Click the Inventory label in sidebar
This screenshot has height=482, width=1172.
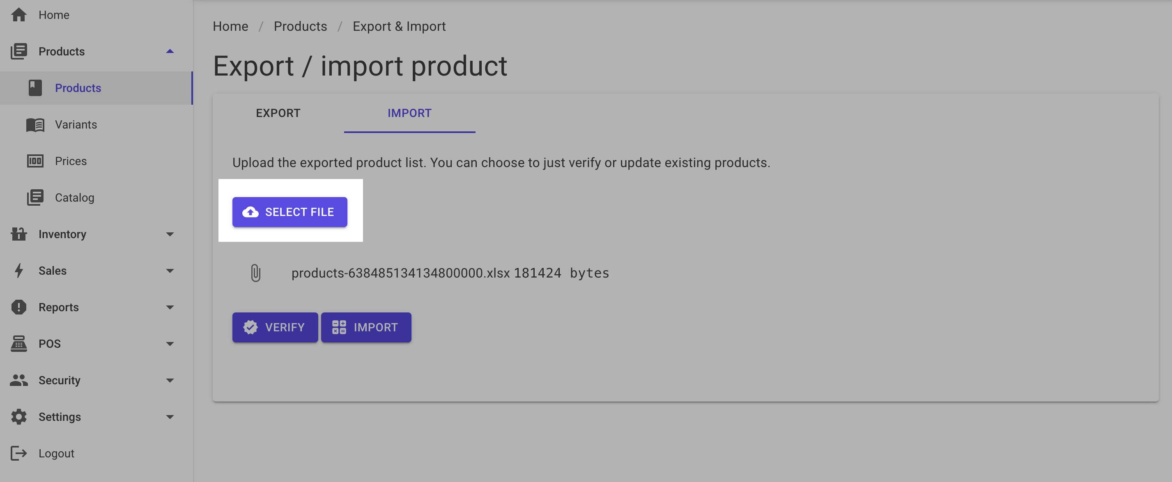coord(62,234)
